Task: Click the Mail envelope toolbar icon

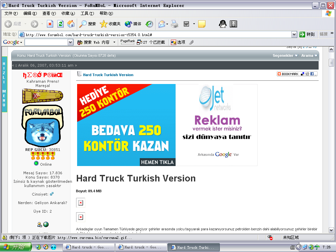Action: pyautogui.click(x=162, y=24)
